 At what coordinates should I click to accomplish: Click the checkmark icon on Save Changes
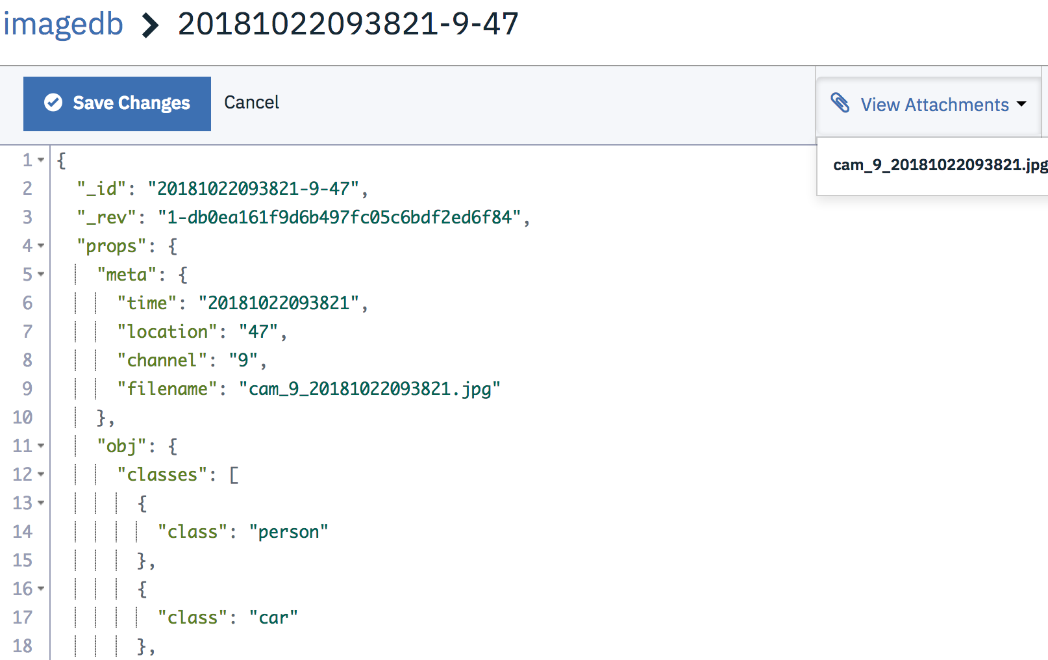pos(53,103)
